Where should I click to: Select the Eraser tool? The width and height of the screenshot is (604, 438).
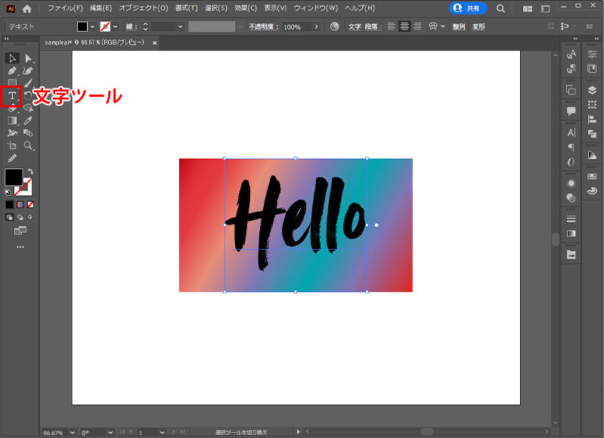click(x=12, y=109)
